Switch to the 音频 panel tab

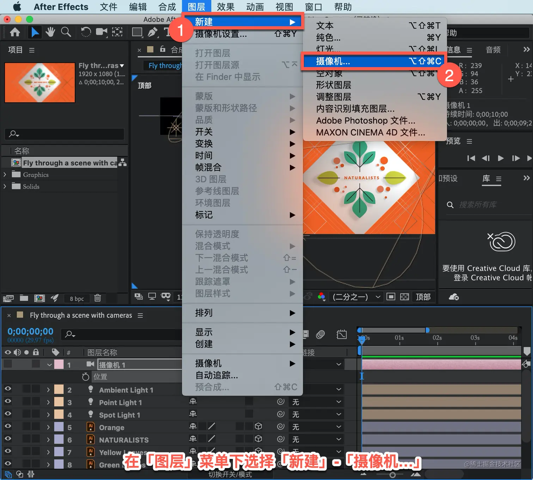click(493, 50)
